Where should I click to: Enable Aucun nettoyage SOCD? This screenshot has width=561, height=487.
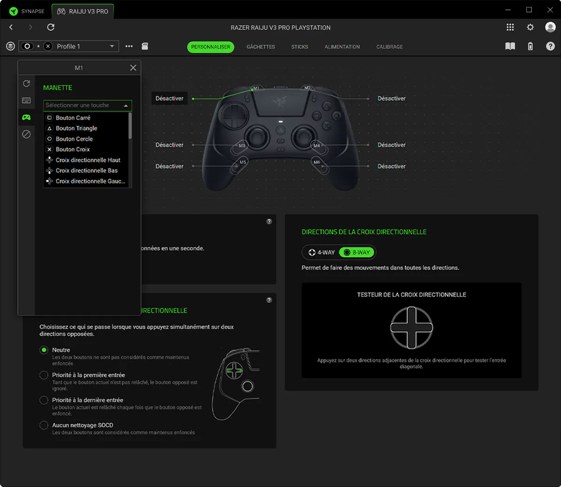tap(44, 425)
